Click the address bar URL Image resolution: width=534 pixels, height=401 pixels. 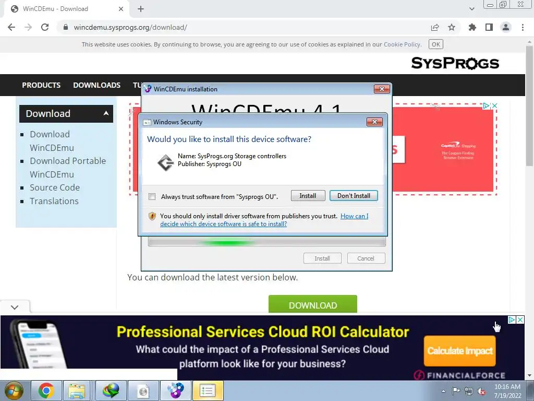click(x=130, y=27)
